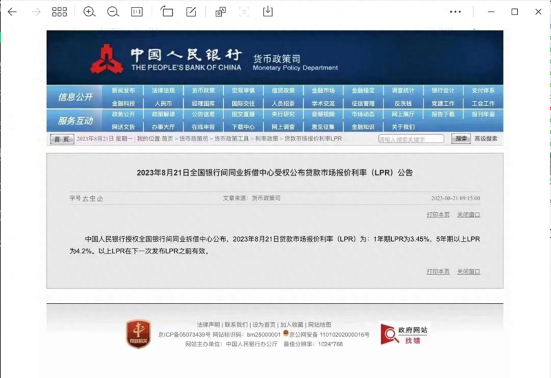
Task: Zoom in with the magnifier plus icon
Action: (x=90, y=12)
